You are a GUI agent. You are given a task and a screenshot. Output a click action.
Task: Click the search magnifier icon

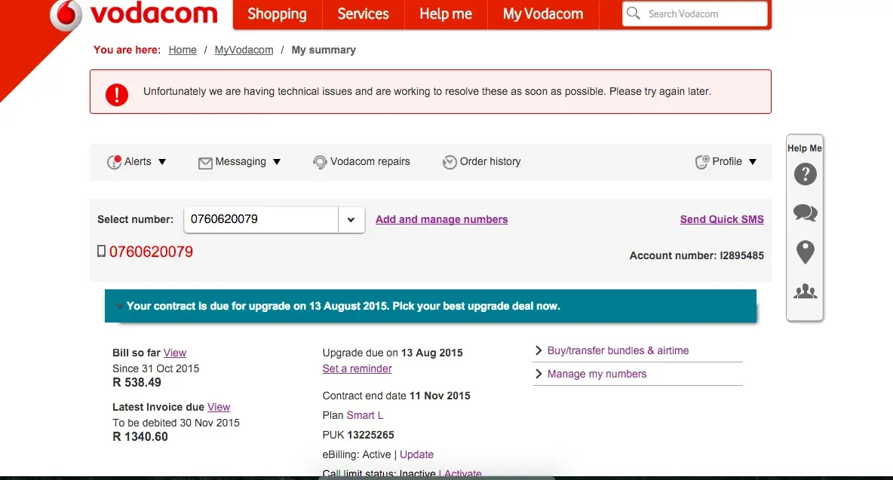coord(634,14)
